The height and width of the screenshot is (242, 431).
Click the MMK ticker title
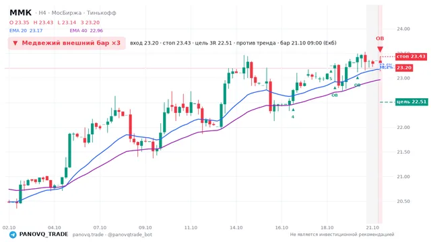(x=21, y=13)
